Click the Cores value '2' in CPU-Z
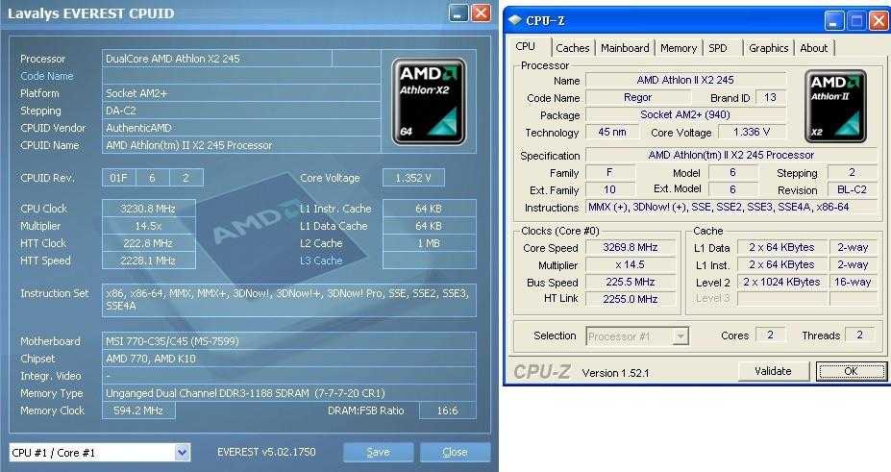Viewport: 891px width, 472px height. tap(771, 335)
